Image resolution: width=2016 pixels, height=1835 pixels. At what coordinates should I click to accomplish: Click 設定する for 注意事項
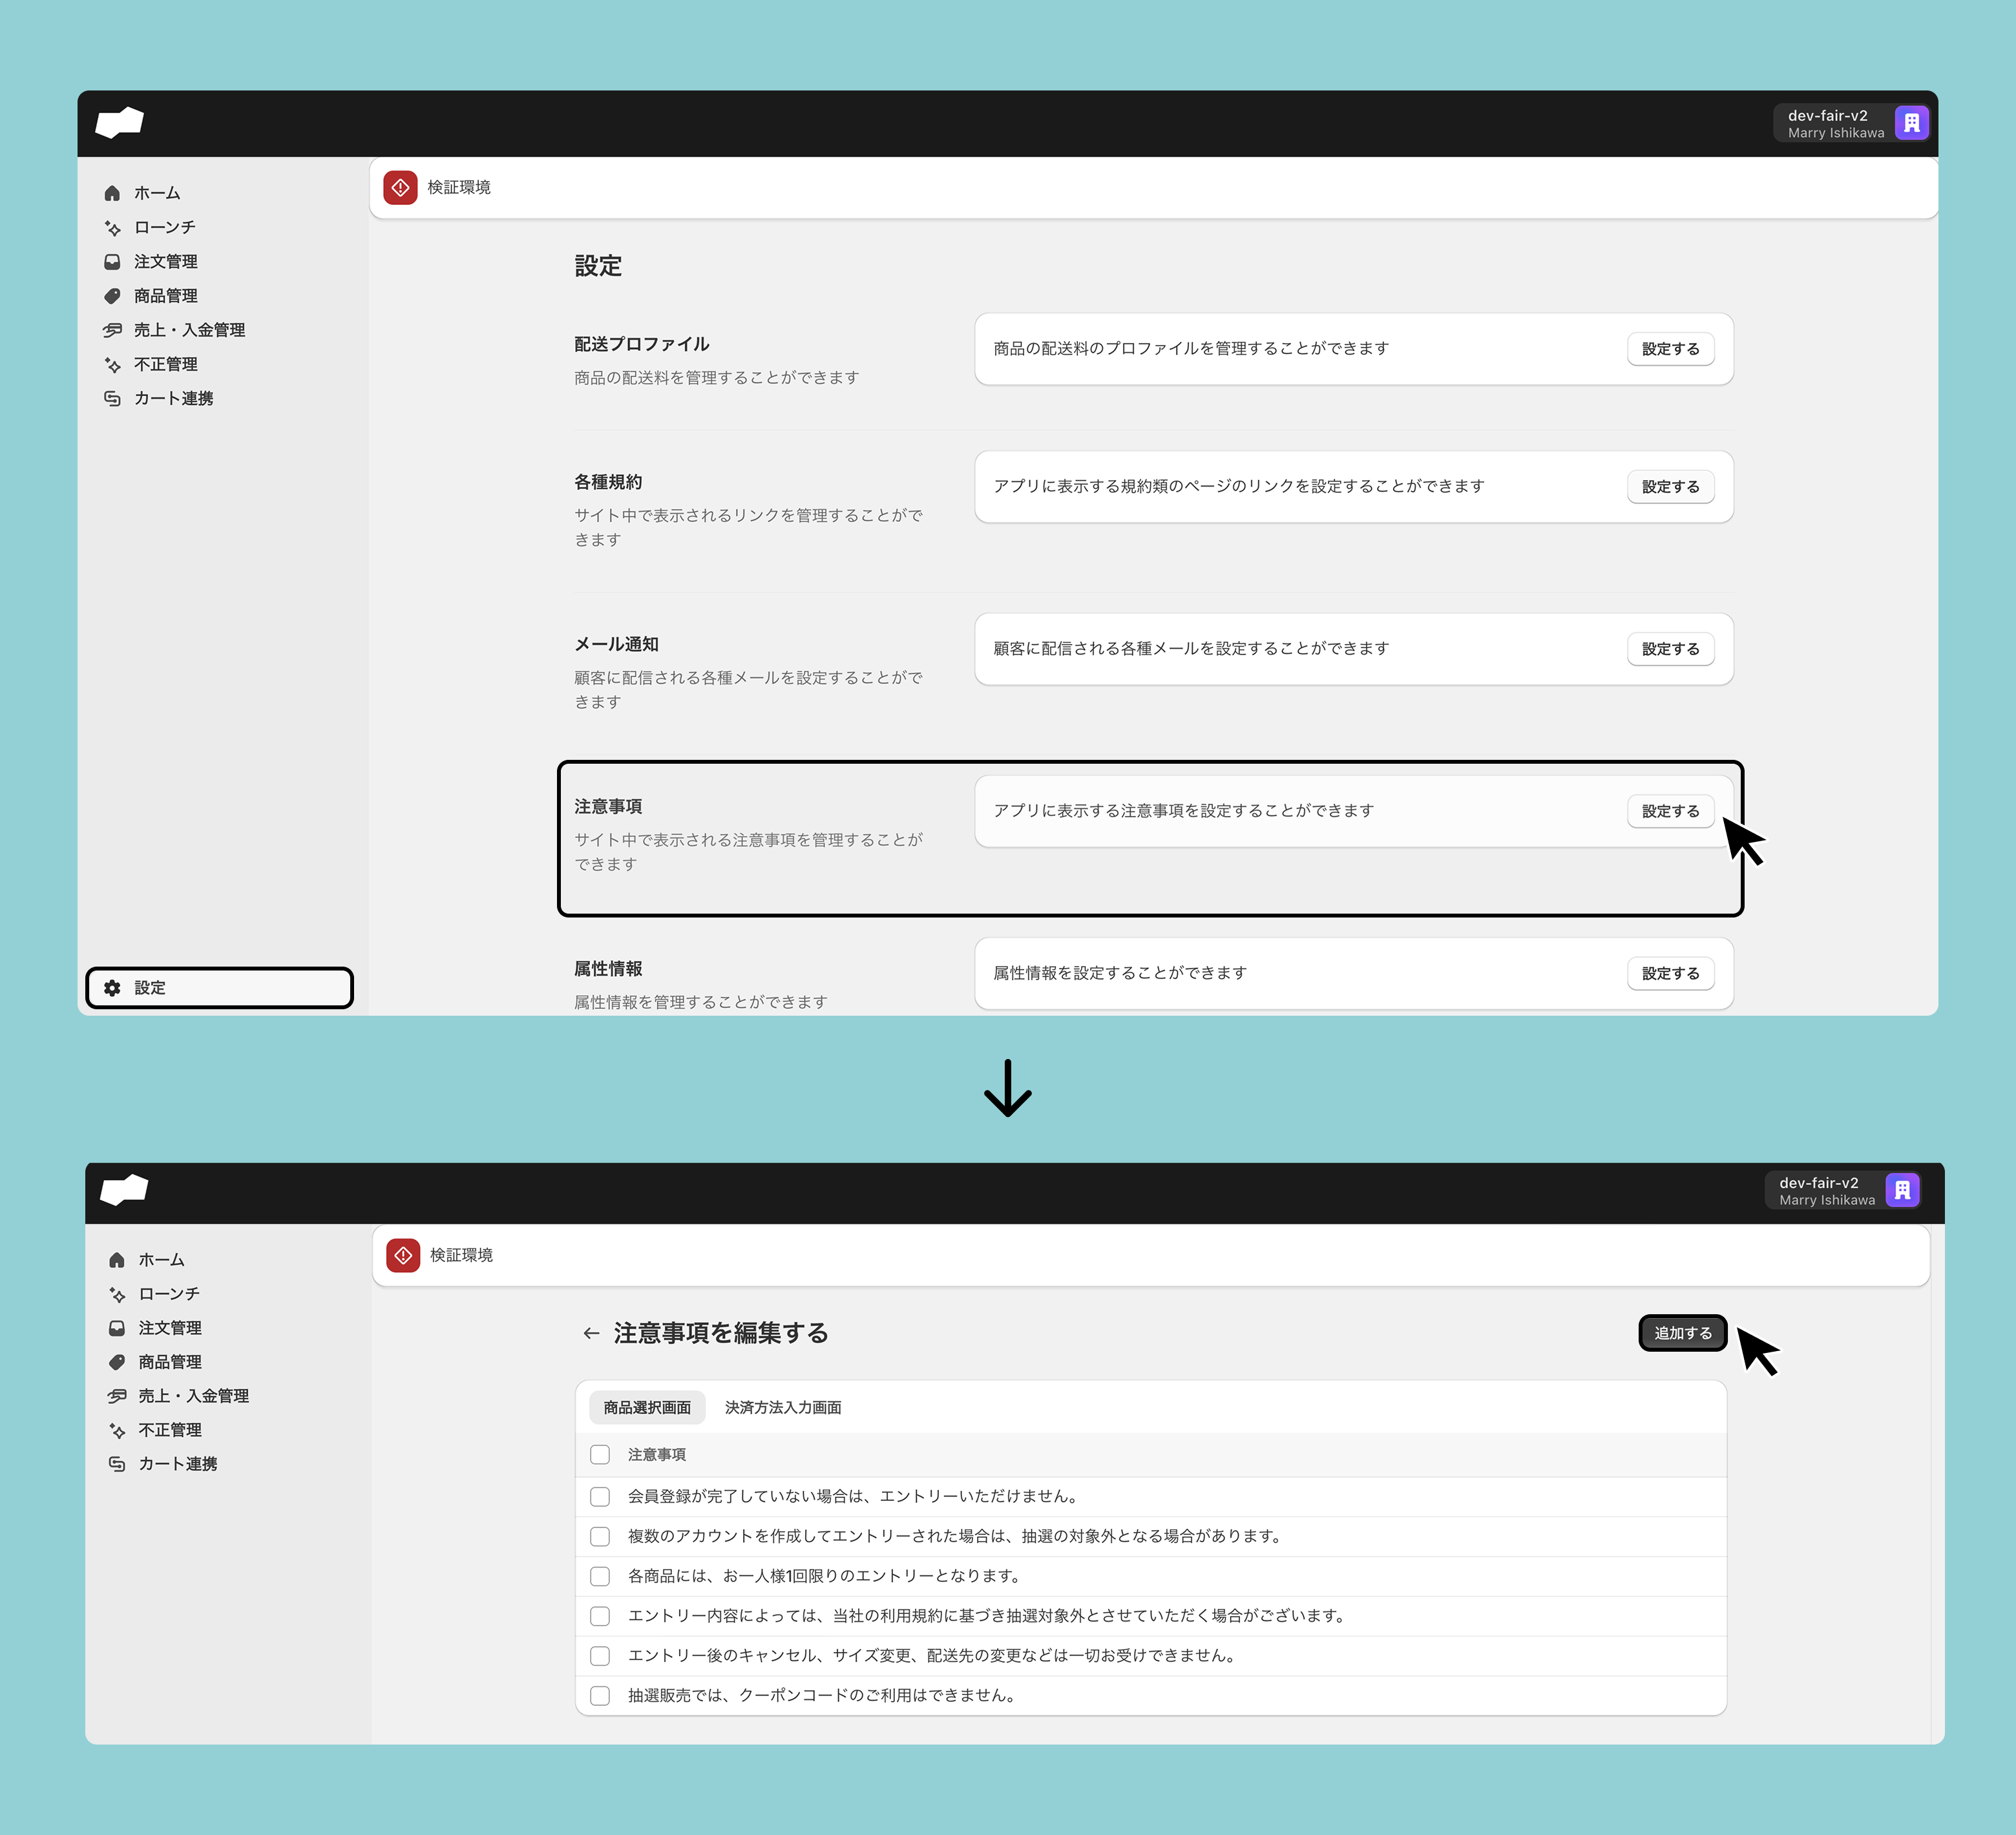coord(1670,811)
